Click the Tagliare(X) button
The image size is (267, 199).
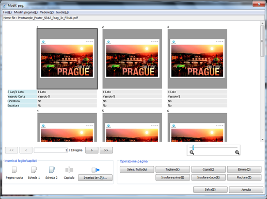point(172,170)
